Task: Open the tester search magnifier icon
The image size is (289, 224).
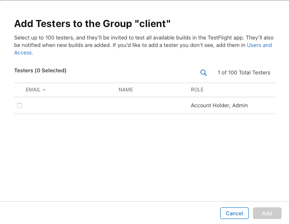Action: point(204,73)
